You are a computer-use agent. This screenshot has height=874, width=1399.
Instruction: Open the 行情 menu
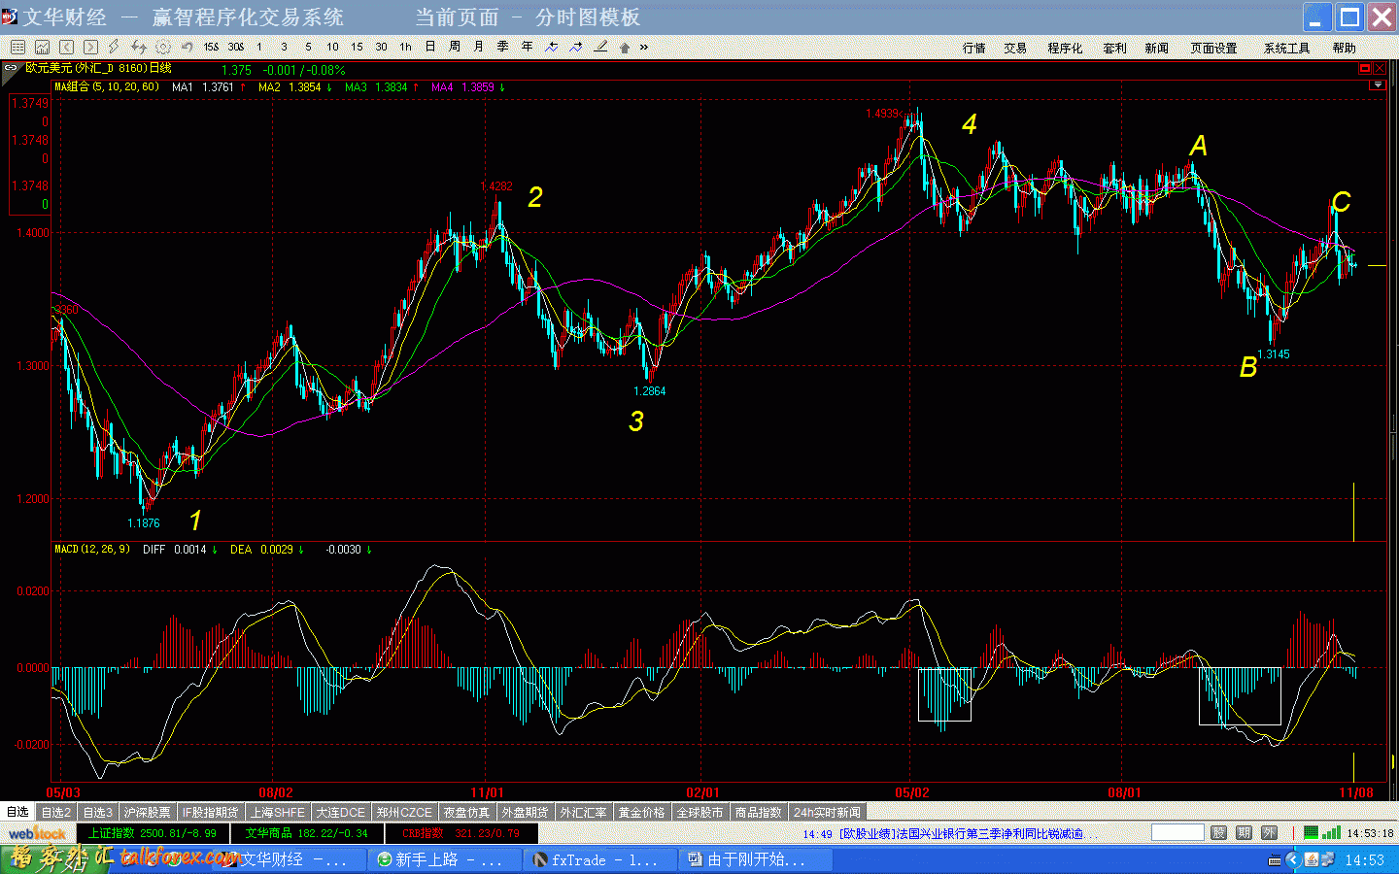[x=973, y=48]
